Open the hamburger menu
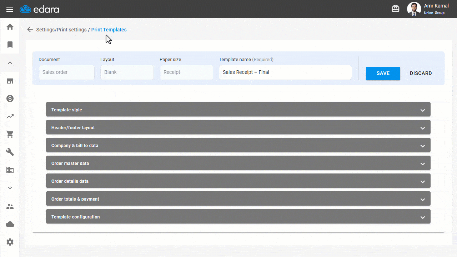This screenshot has height=257, width=457. tap(10, 10)
